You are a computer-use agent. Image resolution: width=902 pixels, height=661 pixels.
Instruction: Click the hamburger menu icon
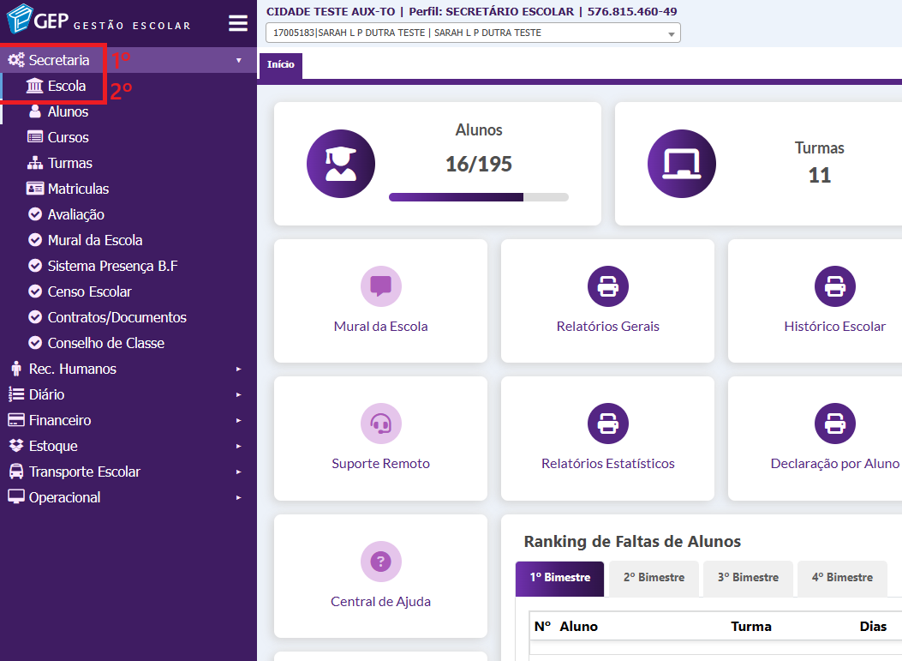[237, 23]
